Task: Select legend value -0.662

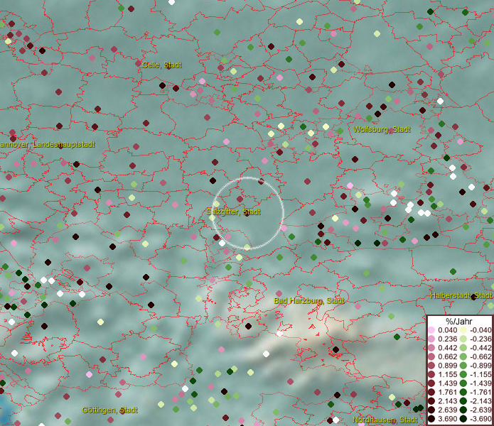Action: [x=480, y=357]
